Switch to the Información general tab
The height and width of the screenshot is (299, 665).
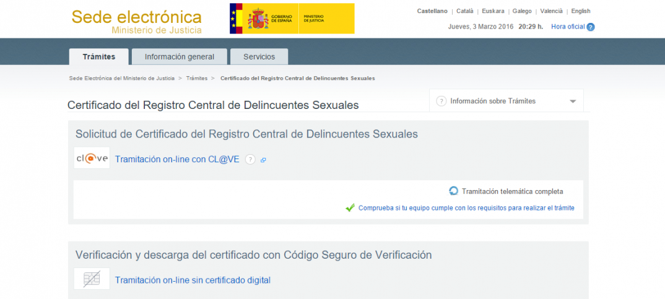[180, 57]
